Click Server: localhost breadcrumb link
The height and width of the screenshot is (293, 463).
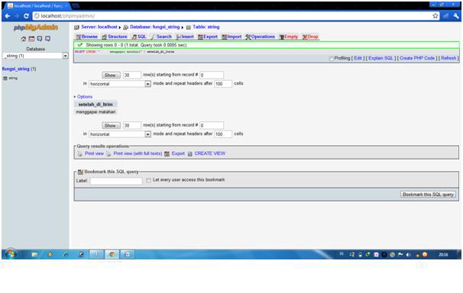point(99,27)
